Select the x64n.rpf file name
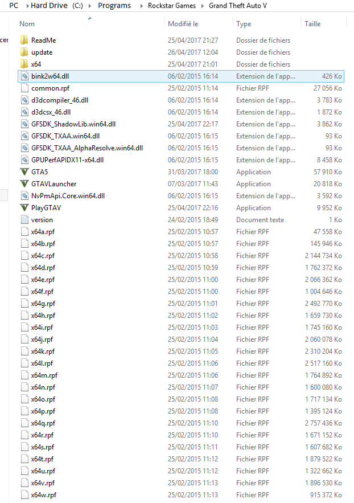The width and height of the screenshot is (354, 503). pos(43,387)
